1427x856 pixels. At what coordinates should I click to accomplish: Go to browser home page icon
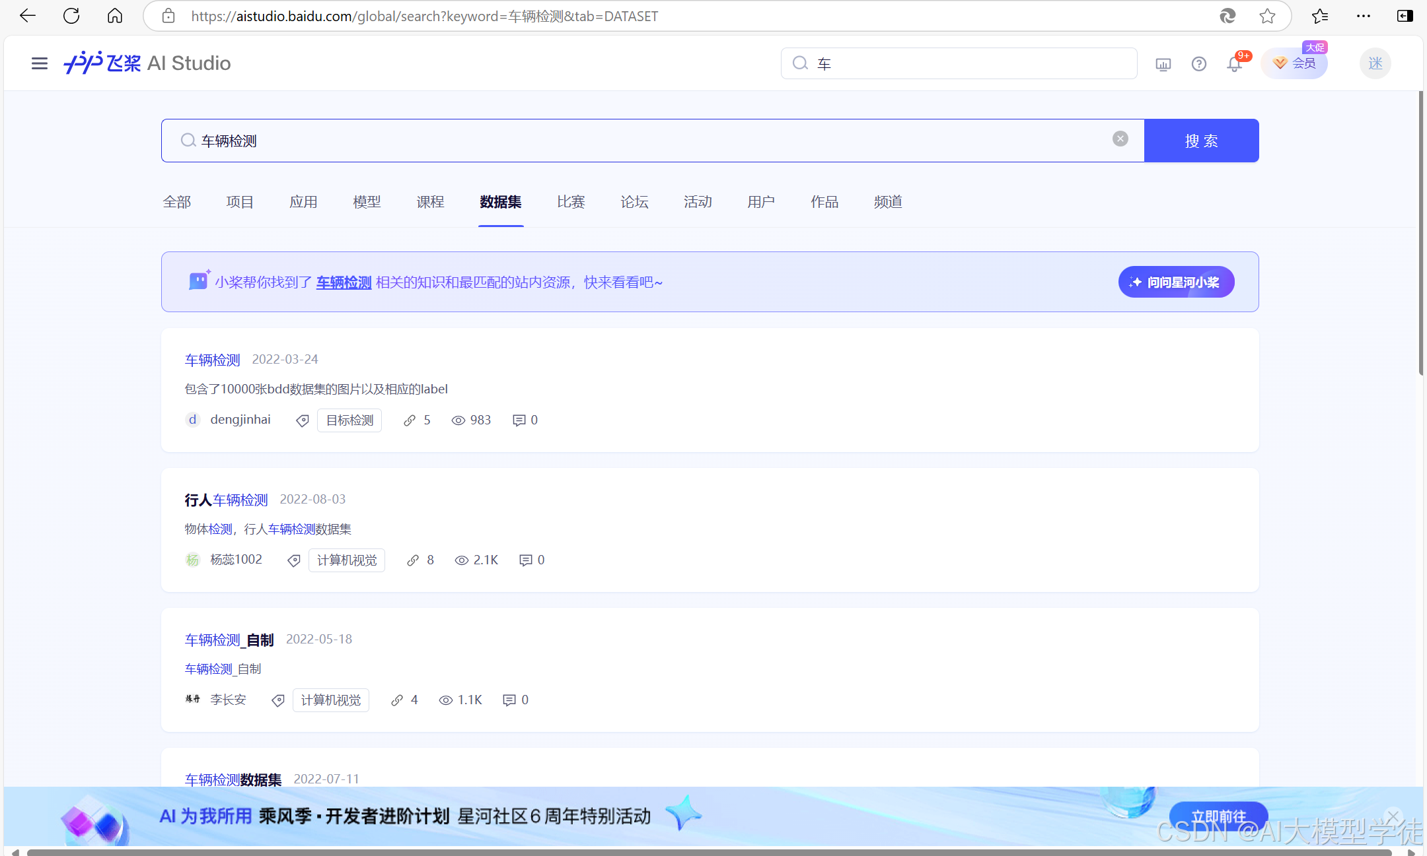(115, 16)
